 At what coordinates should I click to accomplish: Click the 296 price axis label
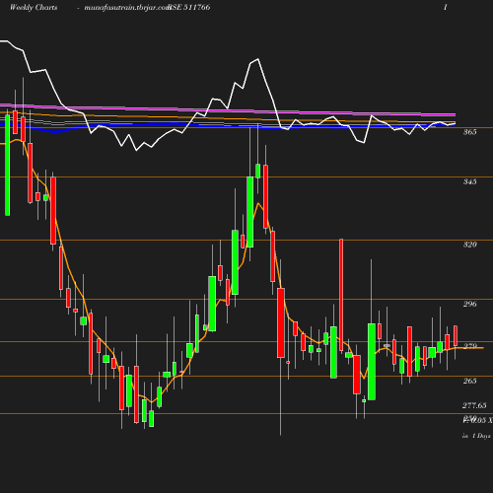pos(469,304)
